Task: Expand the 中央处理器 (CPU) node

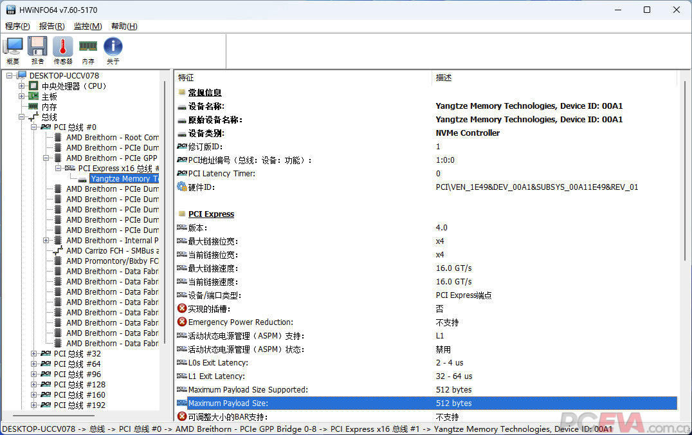Action: pos(21,86)
